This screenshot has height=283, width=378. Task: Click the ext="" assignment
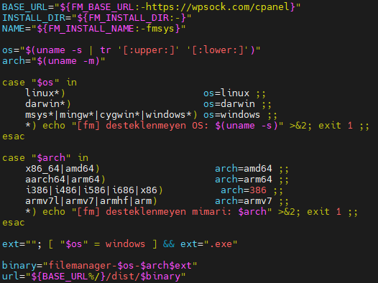point(19,244)
